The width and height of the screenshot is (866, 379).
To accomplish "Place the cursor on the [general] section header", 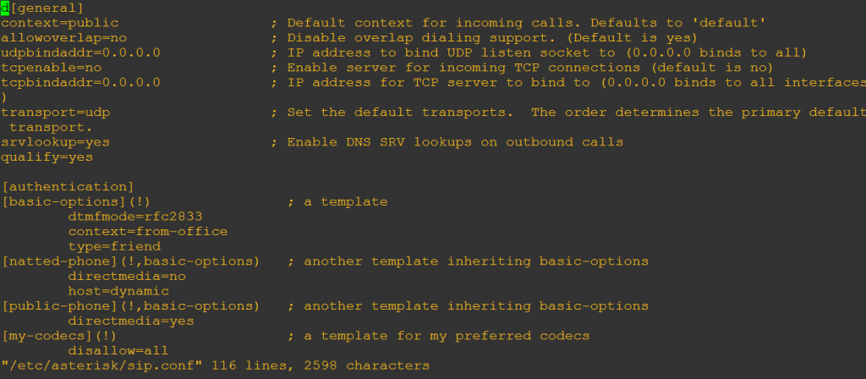I will point(47,8).
